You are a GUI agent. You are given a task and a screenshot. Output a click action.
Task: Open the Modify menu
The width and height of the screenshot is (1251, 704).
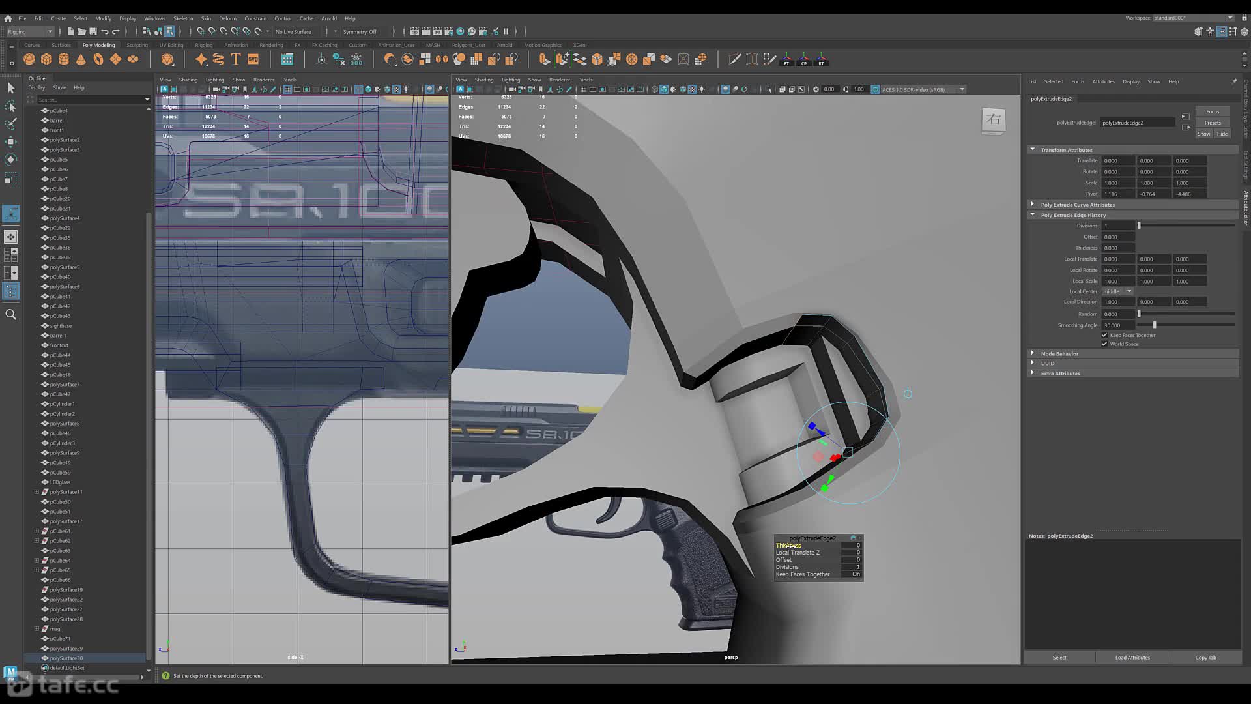coord(103,18)
